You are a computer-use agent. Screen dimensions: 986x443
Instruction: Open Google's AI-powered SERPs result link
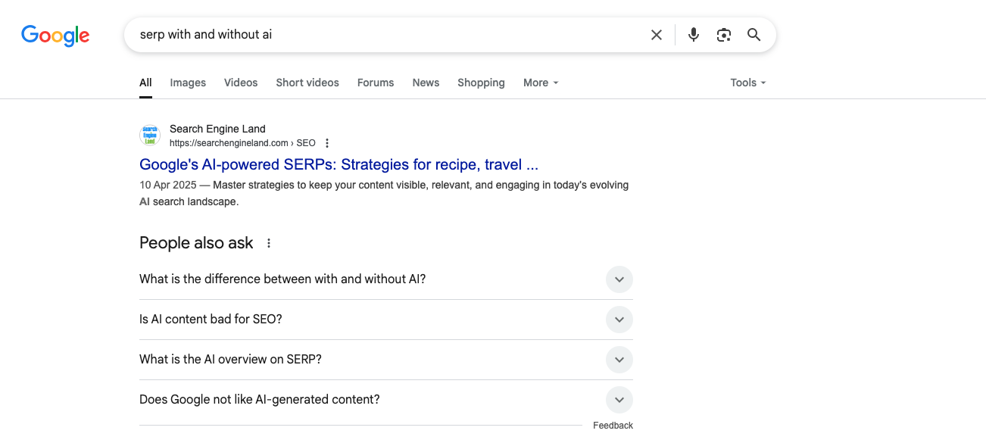(339, 164)
